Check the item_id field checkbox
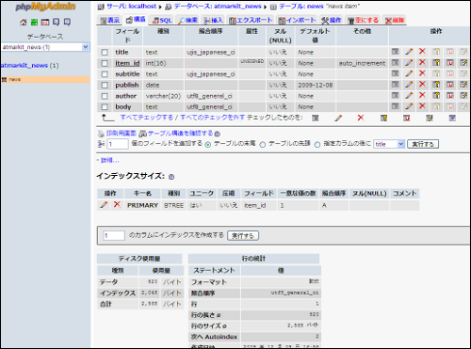The image size is (471, 349). [x=105, y=63]
